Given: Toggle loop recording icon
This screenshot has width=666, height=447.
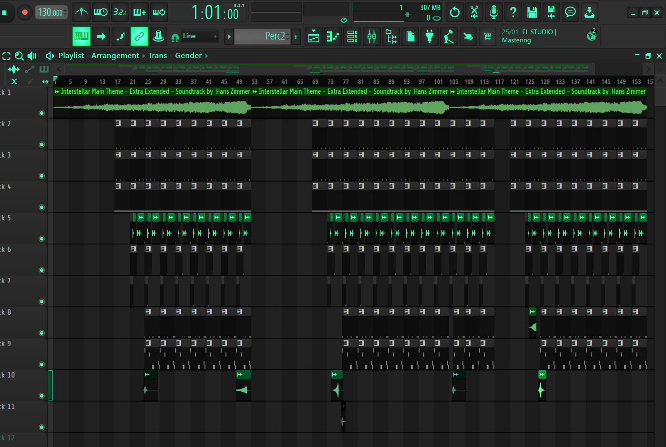Looking at the screenshot, I should coord(159,12).
